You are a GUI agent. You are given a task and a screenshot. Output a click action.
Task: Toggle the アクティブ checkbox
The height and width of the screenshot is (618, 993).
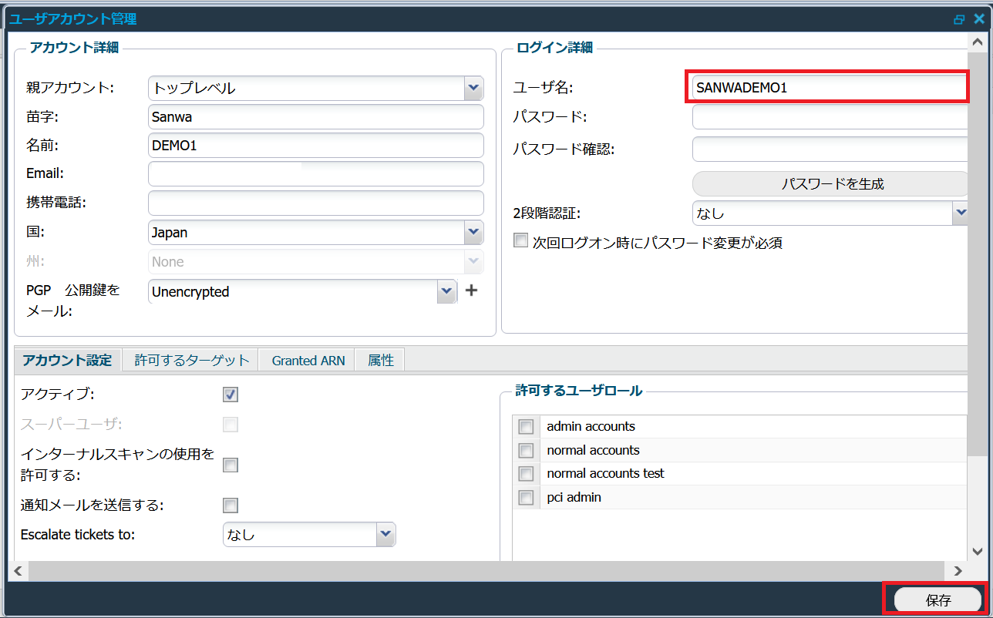click(231, 395)
